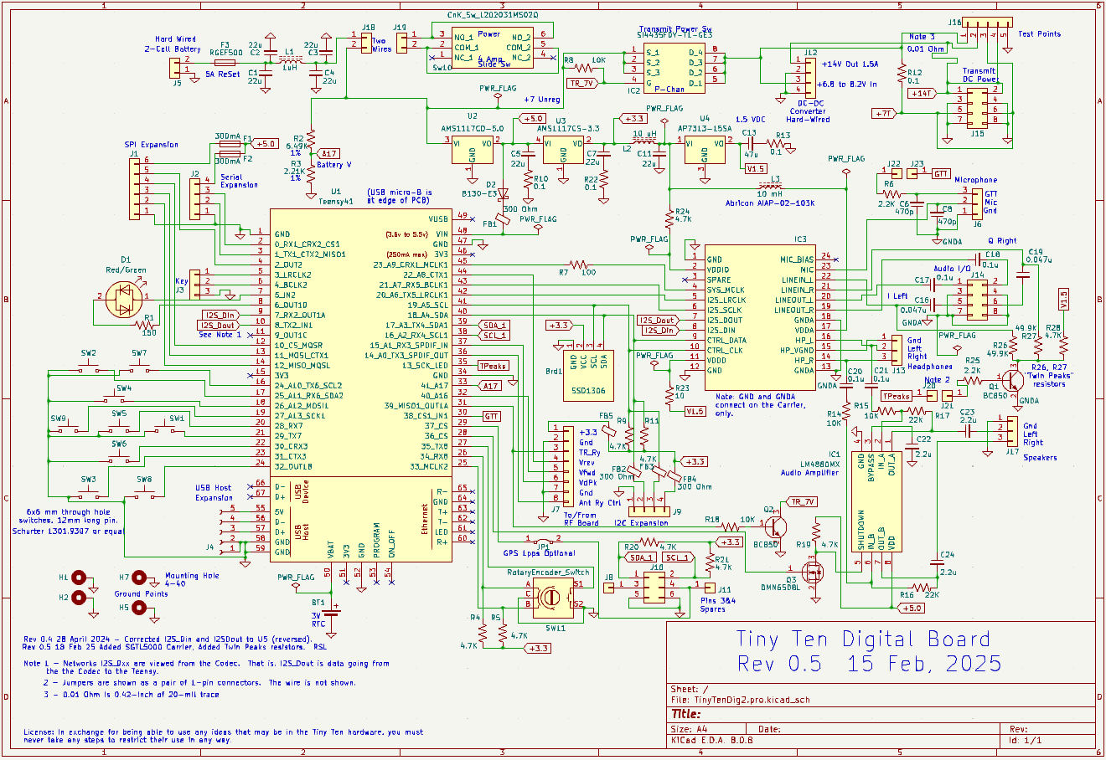The image size is (1106, 760).
Task: Select the L3 10 mH inductor
Action: click(x=771, y=185)
